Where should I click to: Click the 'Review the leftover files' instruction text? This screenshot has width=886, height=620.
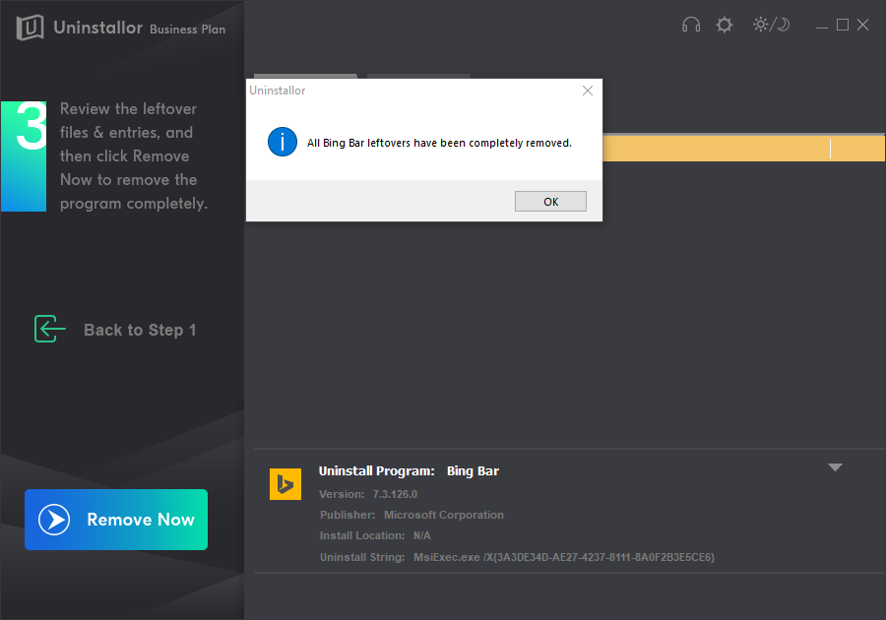coord(134,155)
